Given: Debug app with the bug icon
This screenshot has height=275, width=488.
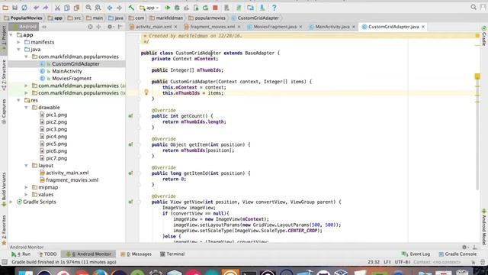Looking at the screenshot, I should point(177,8).
